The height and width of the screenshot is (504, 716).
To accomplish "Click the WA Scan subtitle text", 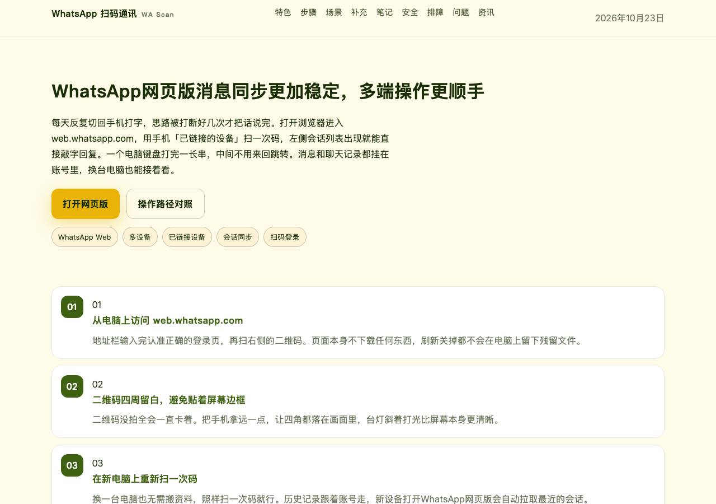I will click(x=158, y=15).
